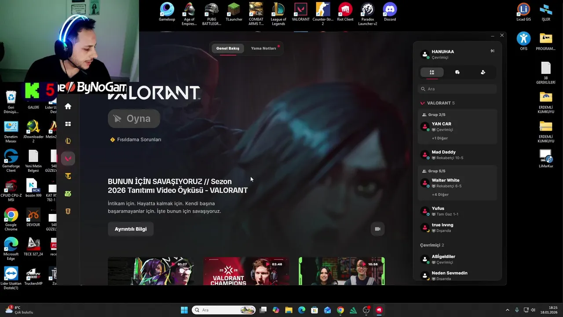Switch to the Genel Bakış tab
The height and width of the screenshot is (317, 563).
point(228,48)
